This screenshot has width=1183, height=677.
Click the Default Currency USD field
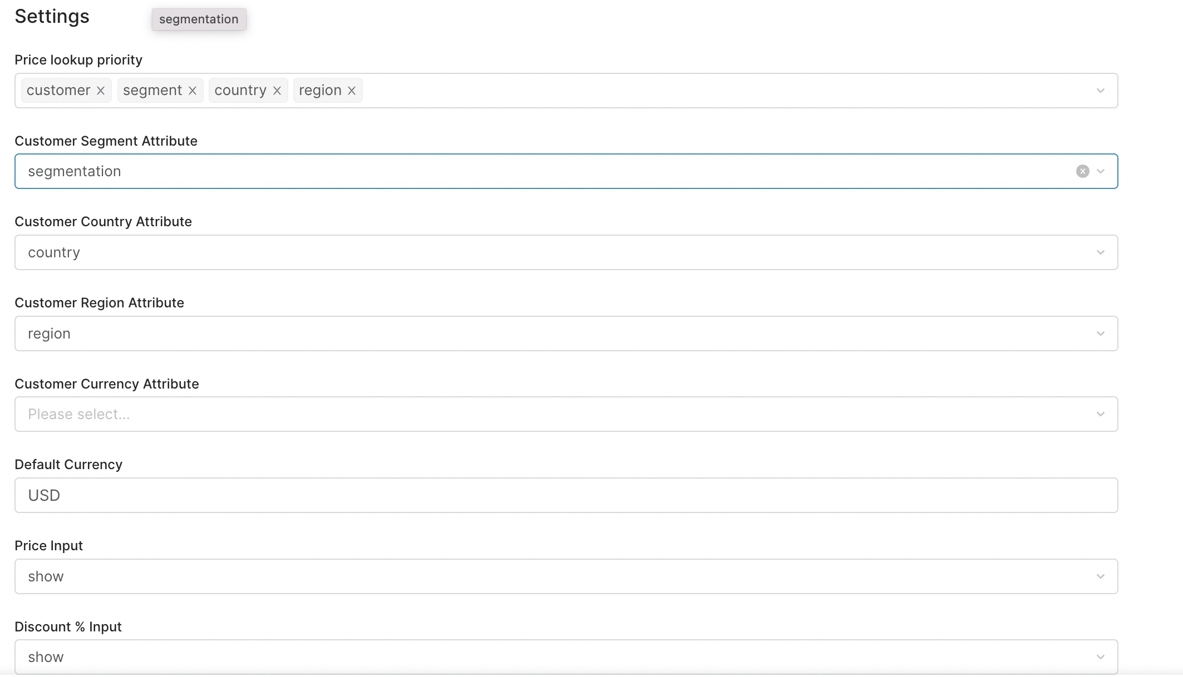(x=565, y=495)
